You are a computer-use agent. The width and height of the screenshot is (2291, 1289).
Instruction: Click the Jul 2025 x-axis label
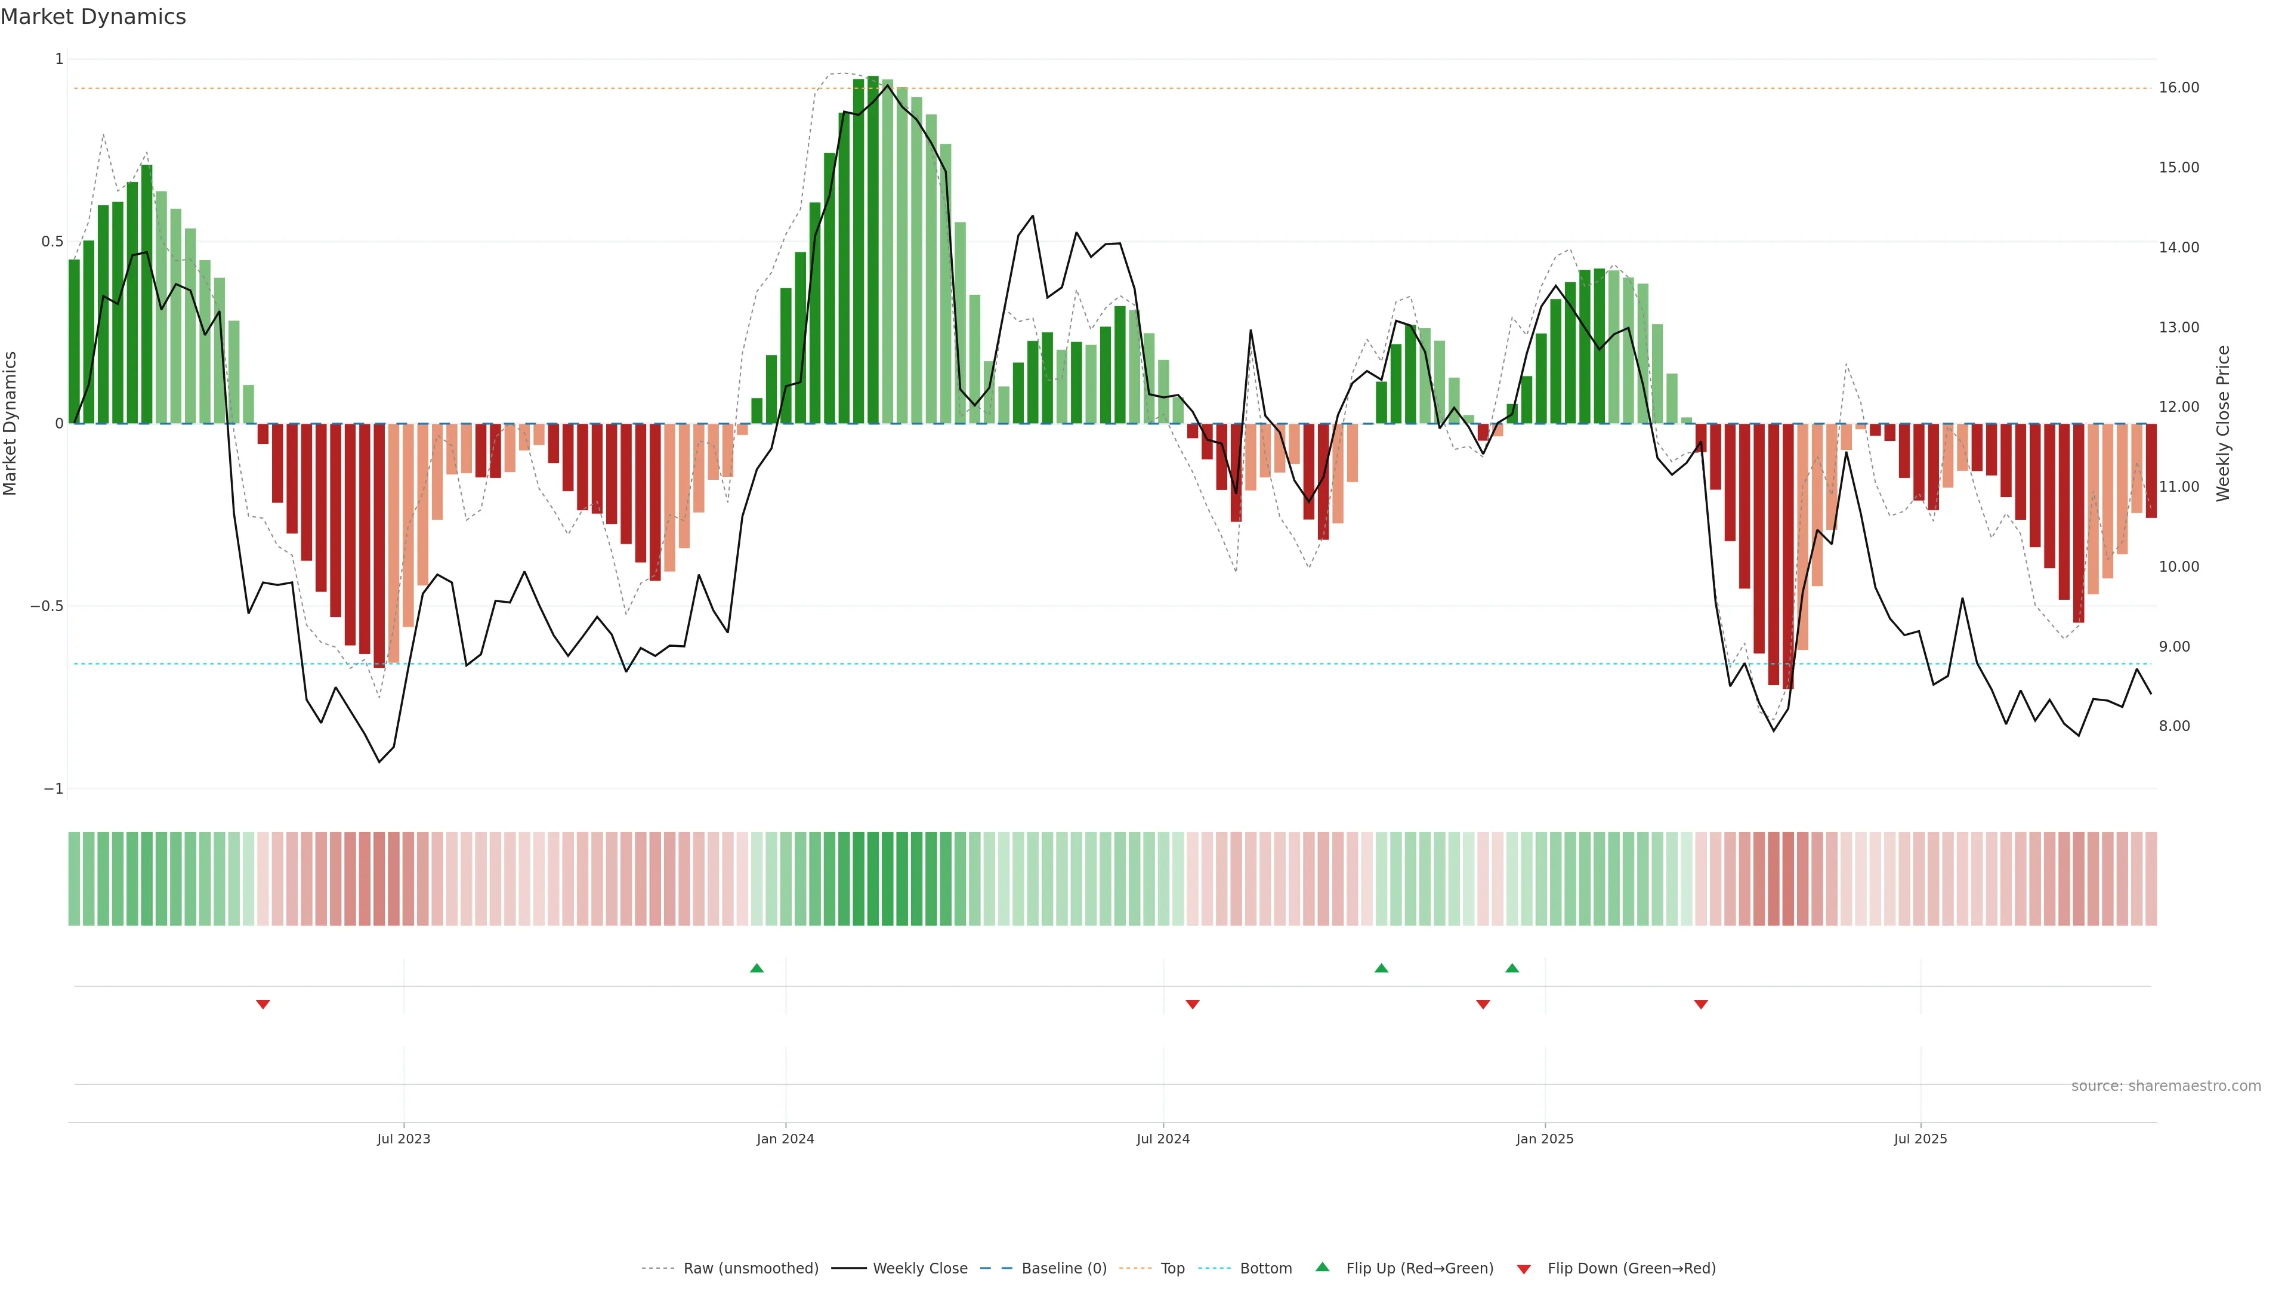1920,1139
